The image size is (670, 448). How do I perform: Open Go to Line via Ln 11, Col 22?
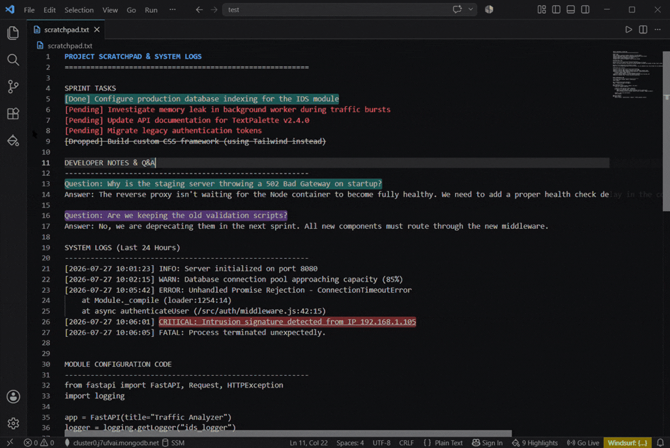[x=309, y=443]
